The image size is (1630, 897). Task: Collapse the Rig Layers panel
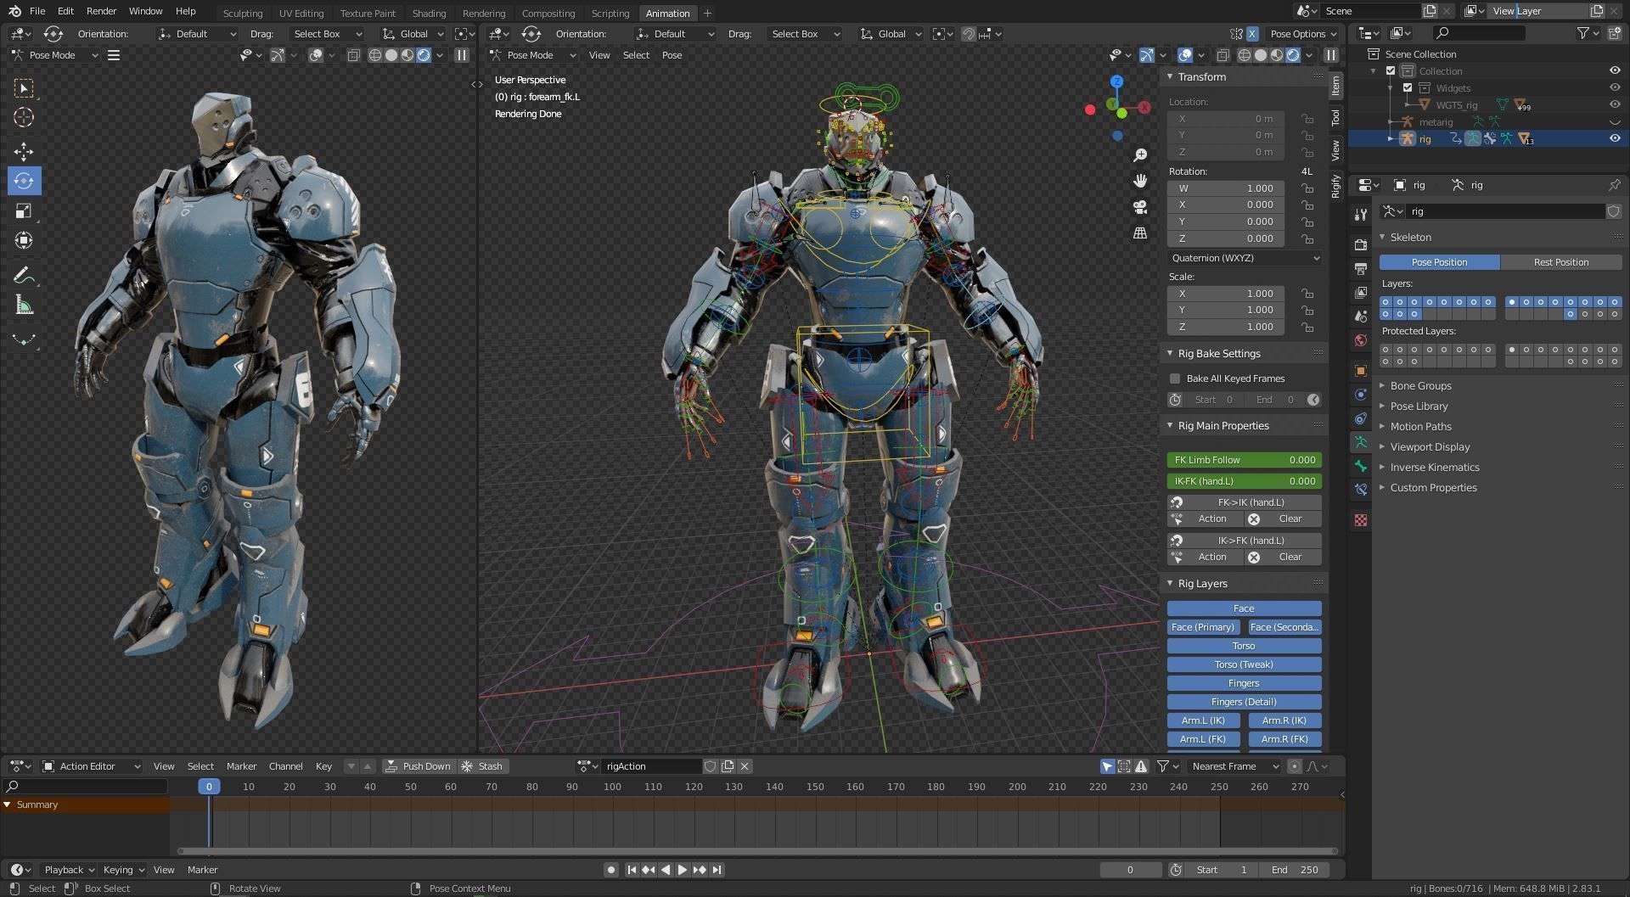[1202, 583]
